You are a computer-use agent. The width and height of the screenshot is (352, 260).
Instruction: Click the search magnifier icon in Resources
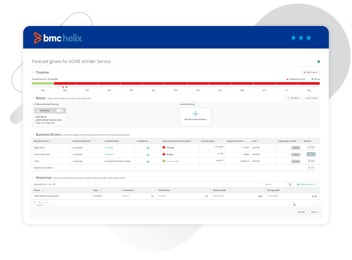tap(290, 184)
